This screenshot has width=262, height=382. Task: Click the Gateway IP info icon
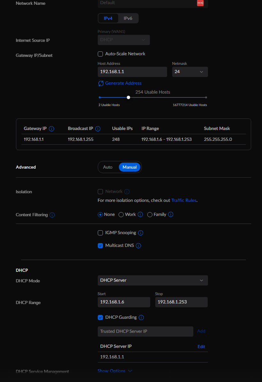point(51,128)
